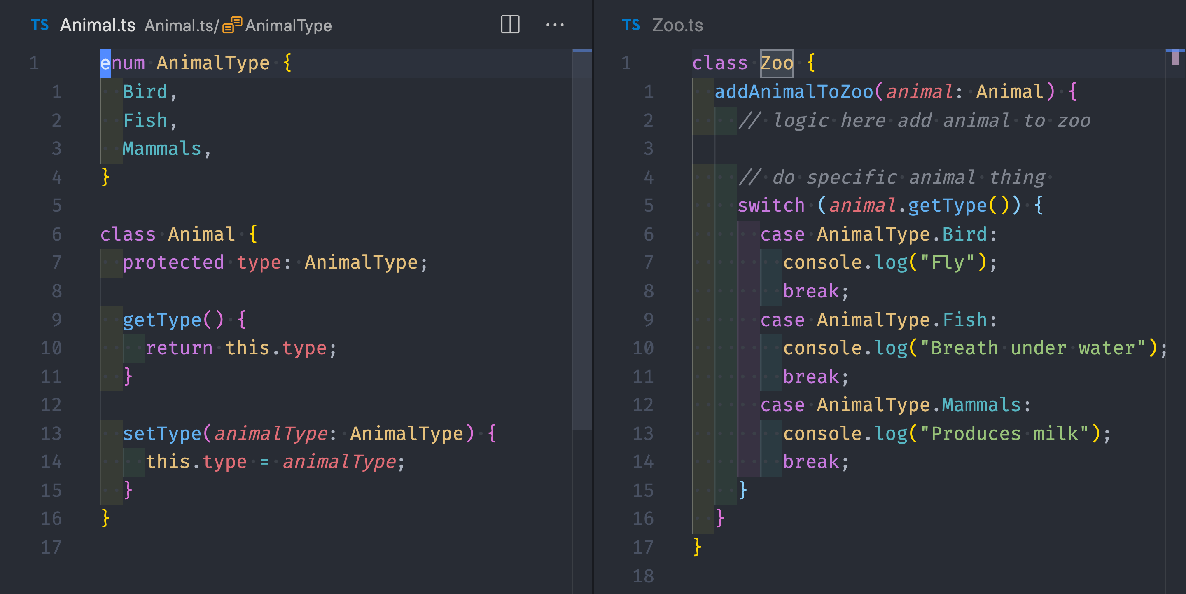Click the 'switch' keyword in Zoo.ts
Screen dimensions: 1186x594
[771, 206]
